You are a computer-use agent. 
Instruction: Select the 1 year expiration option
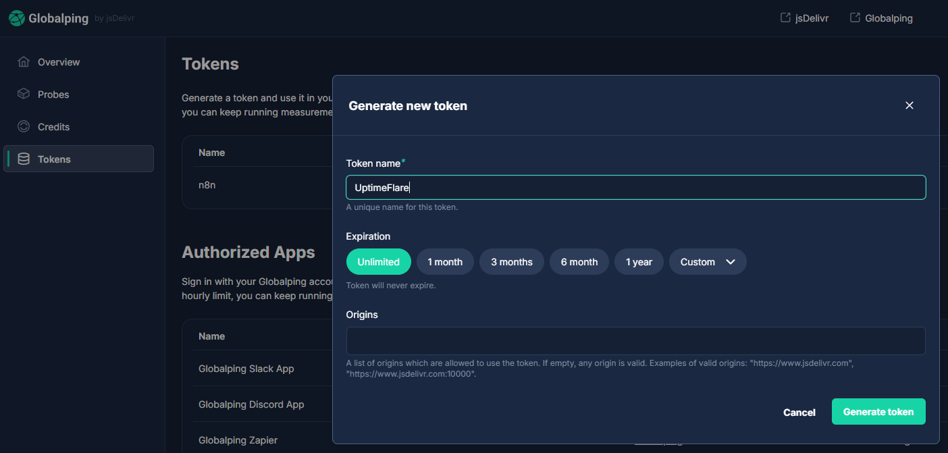pyautogui.click(x=639, y=261)
